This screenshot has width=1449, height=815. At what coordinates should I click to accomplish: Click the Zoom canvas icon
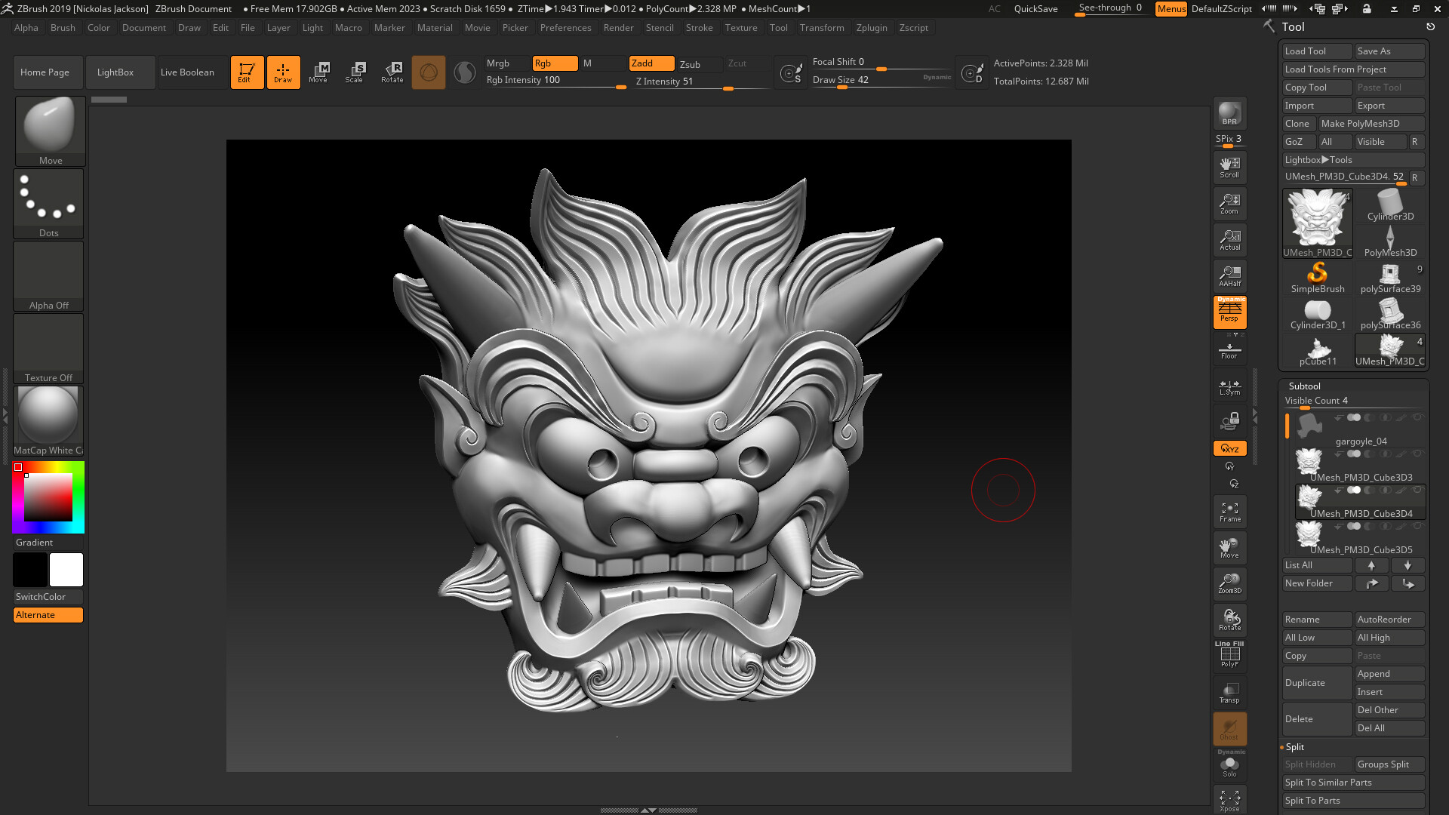[x=1229, y=204]
